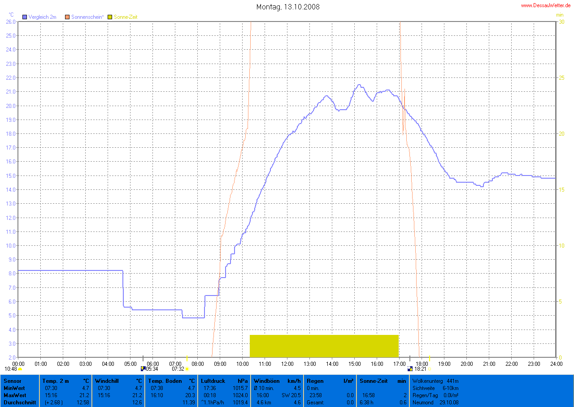Viewport: 574px width, 407px height.
Task: Click the 12:00 label on time axis
Action: (287, 364)
